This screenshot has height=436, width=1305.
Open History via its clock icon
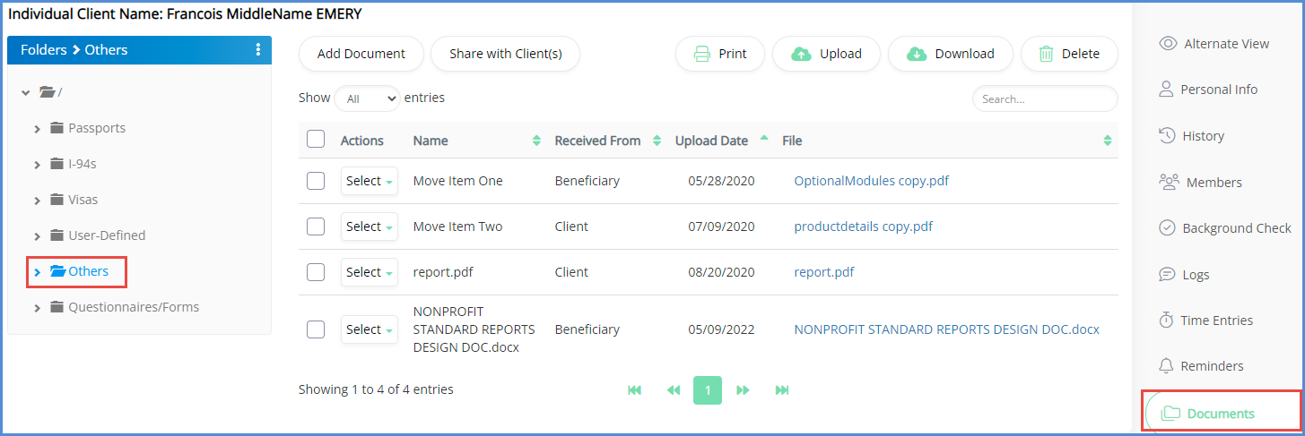(1167, 136)
